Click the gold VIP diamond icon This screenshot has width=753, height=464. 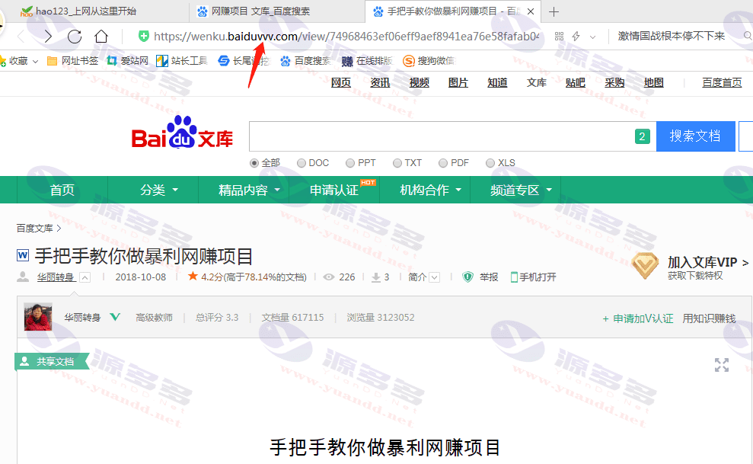tap(645, 266)
